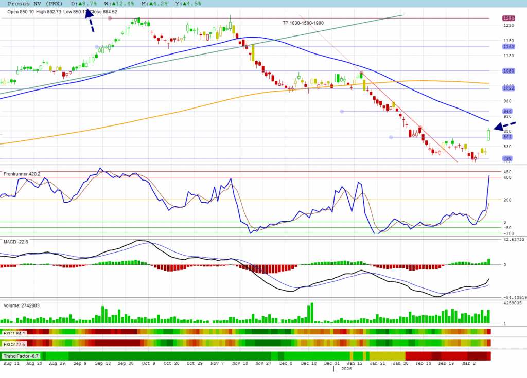Screen dimensions: 527x378
Task: Click the latest tall green candlestick
Action: pyautogui.click(x=488, y=135)
